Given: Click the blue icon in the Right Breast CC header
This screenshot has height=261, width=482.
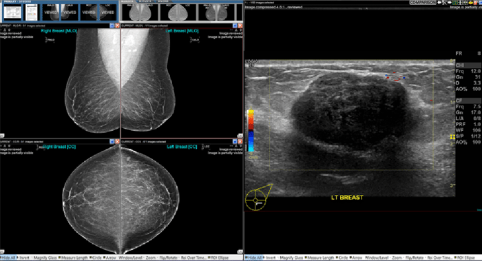Looking at the screenshot, I should [x=112, y=141].
